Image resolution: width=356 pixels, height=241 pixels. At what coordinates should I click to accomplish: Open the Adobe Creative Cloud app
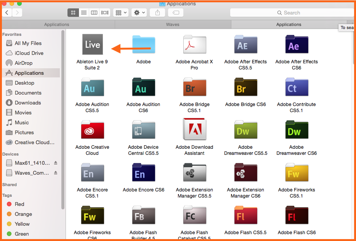(x=92, y=130)
